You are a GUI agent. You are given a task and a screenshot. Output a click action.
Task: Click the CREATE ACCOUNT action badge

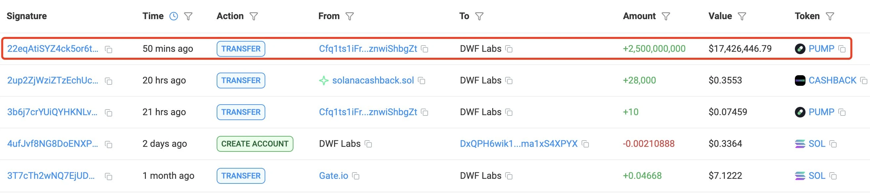pos(255,144)
